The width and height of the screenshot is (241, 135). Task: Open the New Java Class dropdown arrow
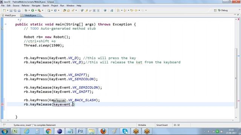59,10
